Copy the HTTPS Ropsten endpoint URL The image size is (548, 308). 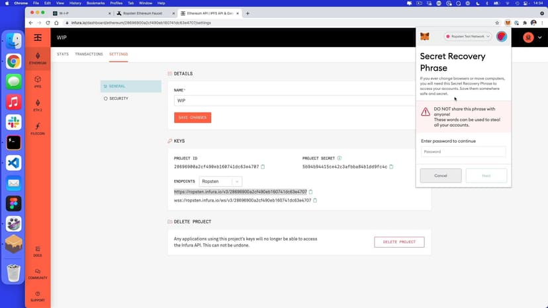310,192
